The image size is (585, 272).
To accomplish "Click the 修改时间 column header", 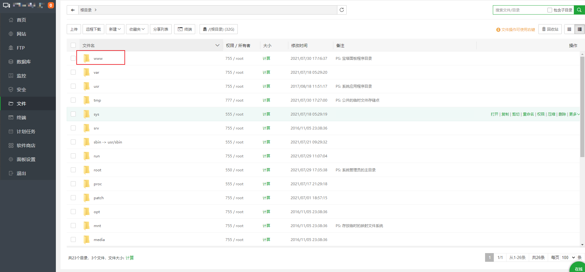I will [x=299, y=45].
